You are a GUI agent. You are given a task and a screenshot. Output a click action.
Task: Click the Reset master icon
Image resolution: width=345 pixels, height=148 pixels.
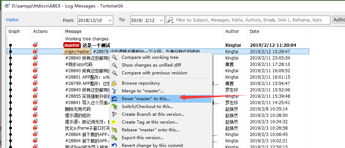[x=114, y=99]
